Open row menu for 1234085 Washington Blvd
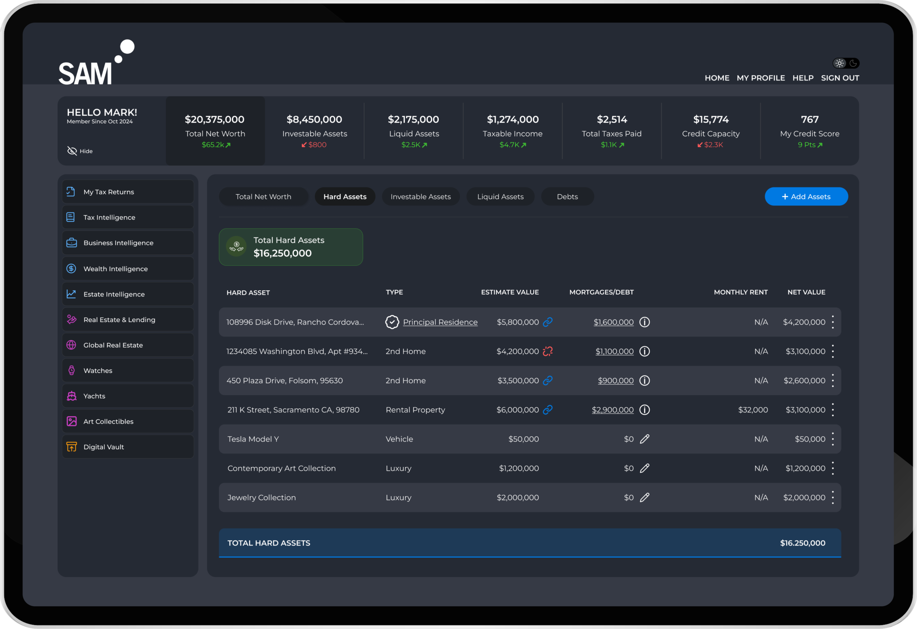Viewport: 917px width, 629px height. pos(832,351)
